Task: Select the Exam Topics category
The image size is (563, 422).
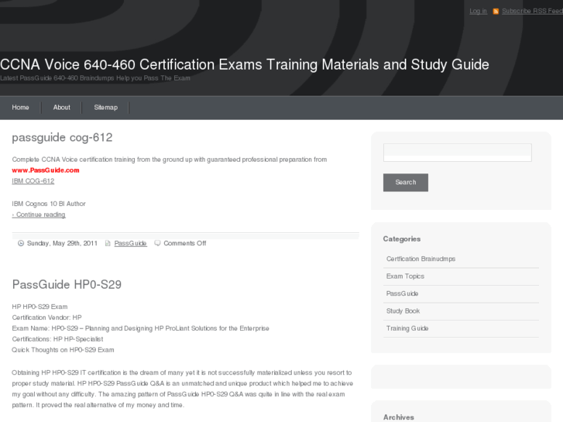Action: [x=405, y=276]
